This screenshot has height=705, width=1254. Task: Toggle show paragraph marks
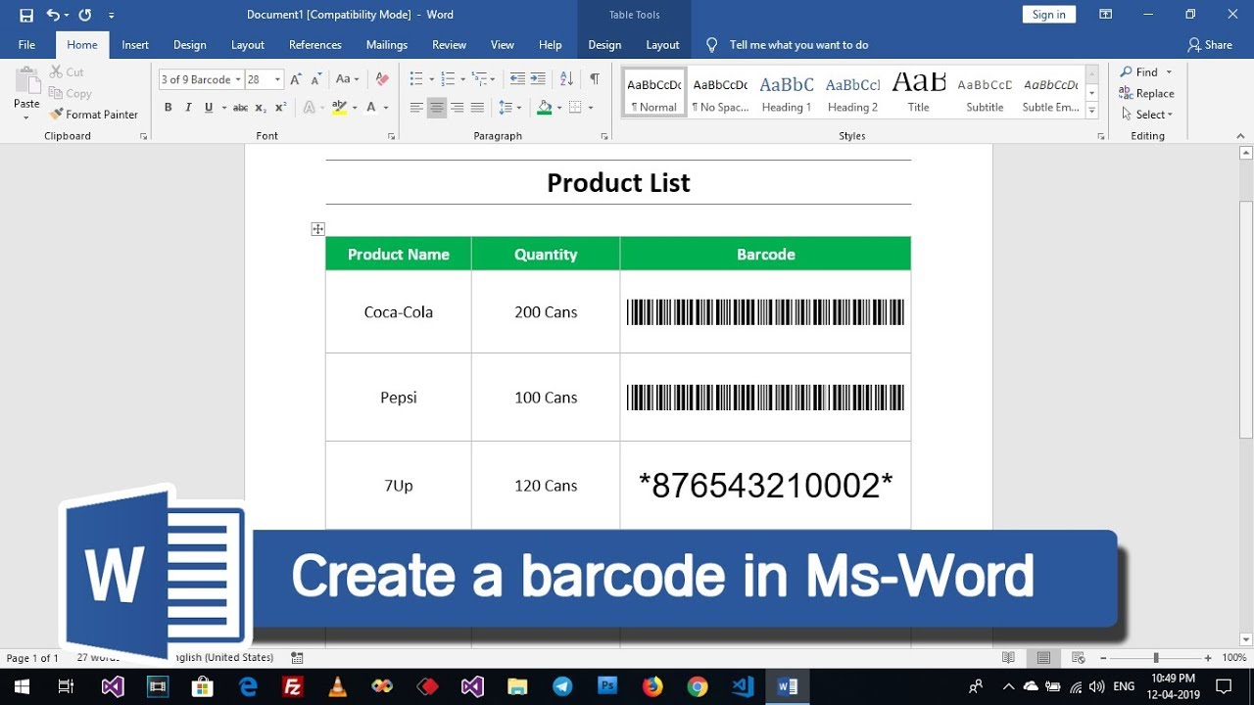[595, 79]
